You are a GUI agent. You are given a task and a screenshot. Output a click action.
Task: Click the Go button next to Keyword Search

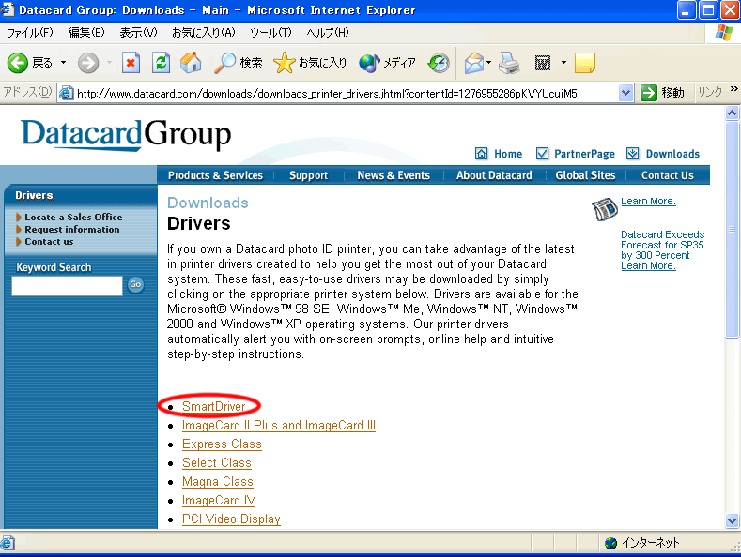point(135,285)
